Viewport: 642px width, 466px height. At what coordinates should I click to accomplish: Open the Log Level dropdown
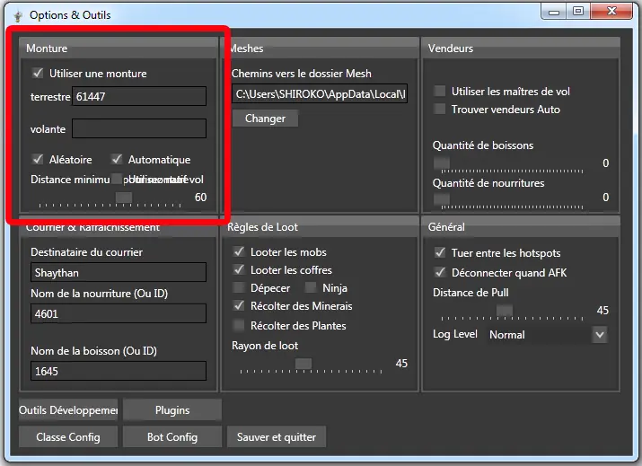[547, 335]
